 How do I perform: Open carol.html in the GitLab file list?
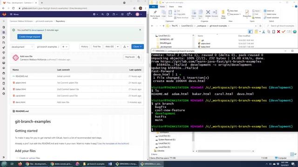tap(20, 96)
